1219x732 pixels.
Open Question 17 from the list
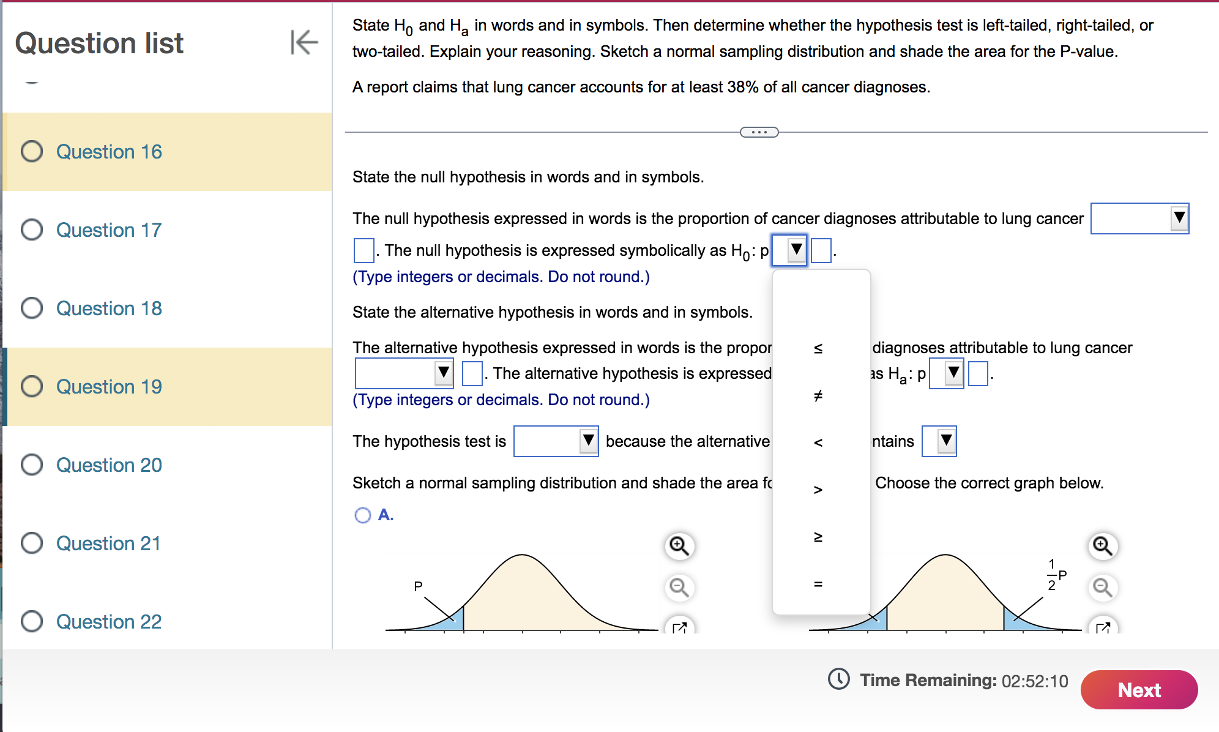[108, 230]
